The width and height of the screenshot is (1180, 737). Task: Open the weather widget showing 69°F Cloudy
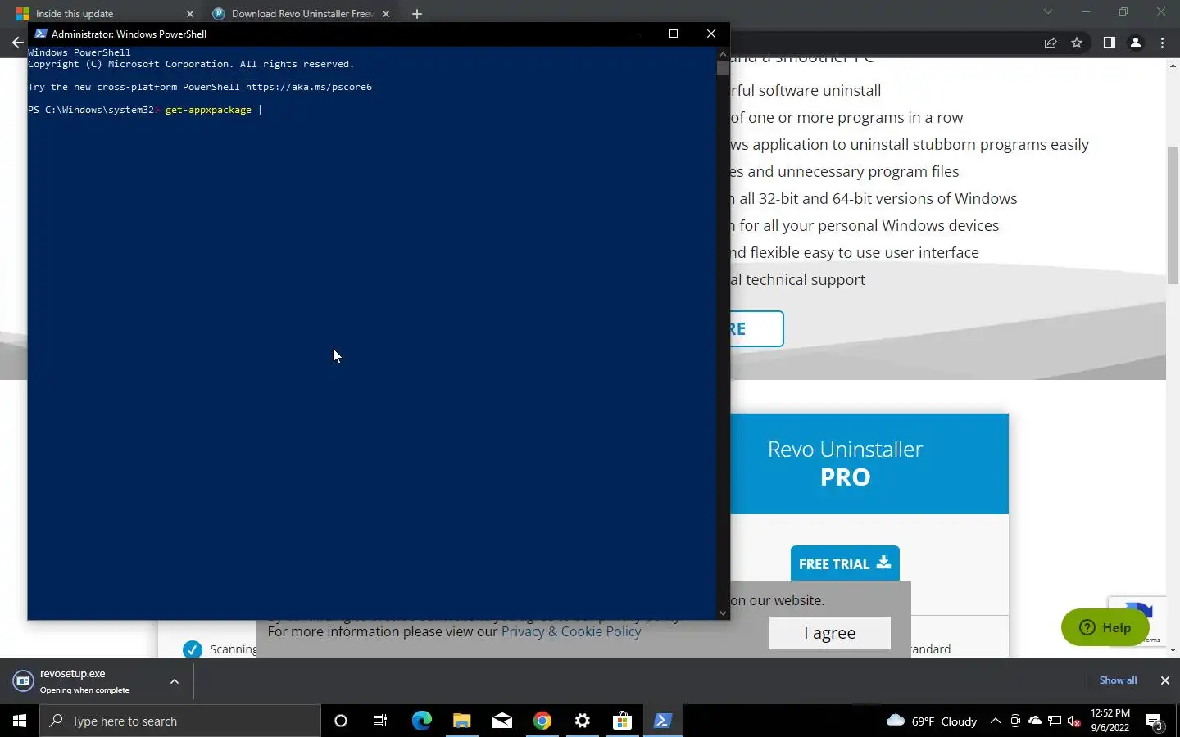click(x=932, y=721)
